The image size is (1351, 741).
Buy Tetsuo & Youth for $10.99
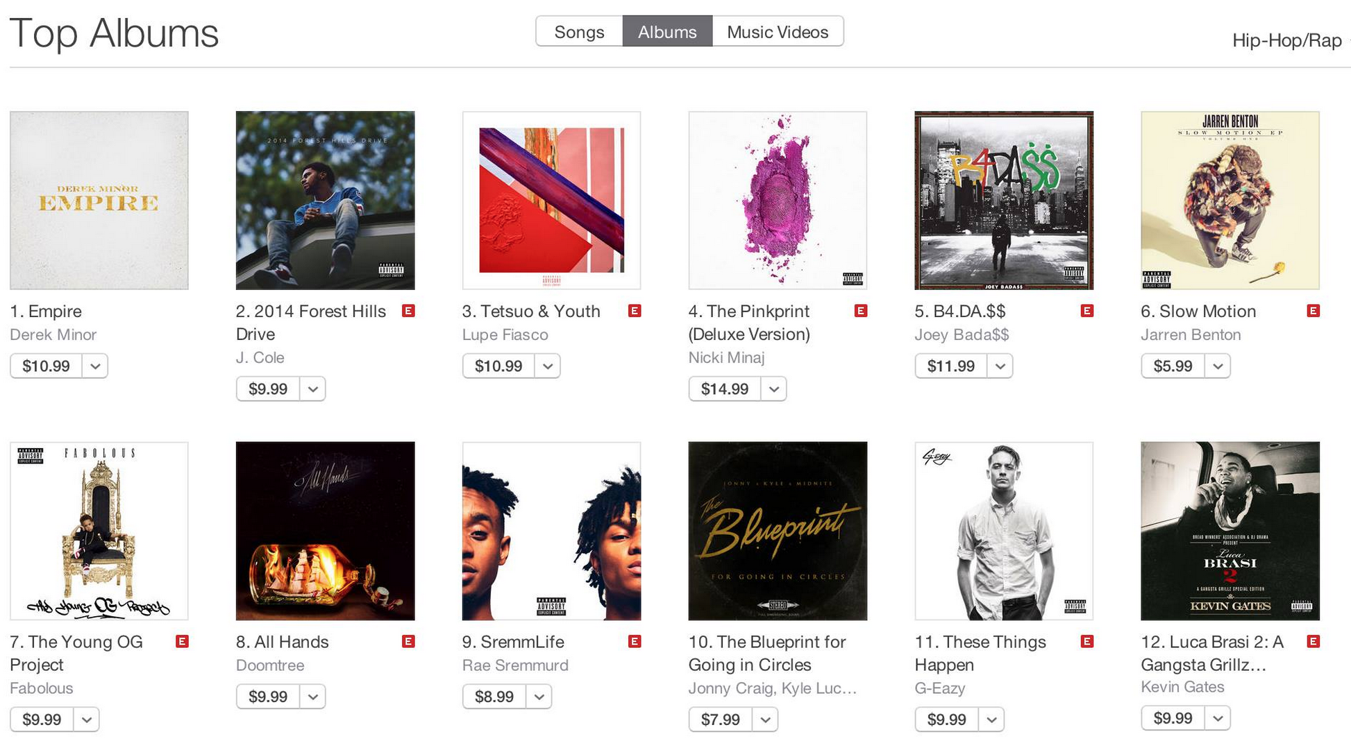tap(498, 366)
